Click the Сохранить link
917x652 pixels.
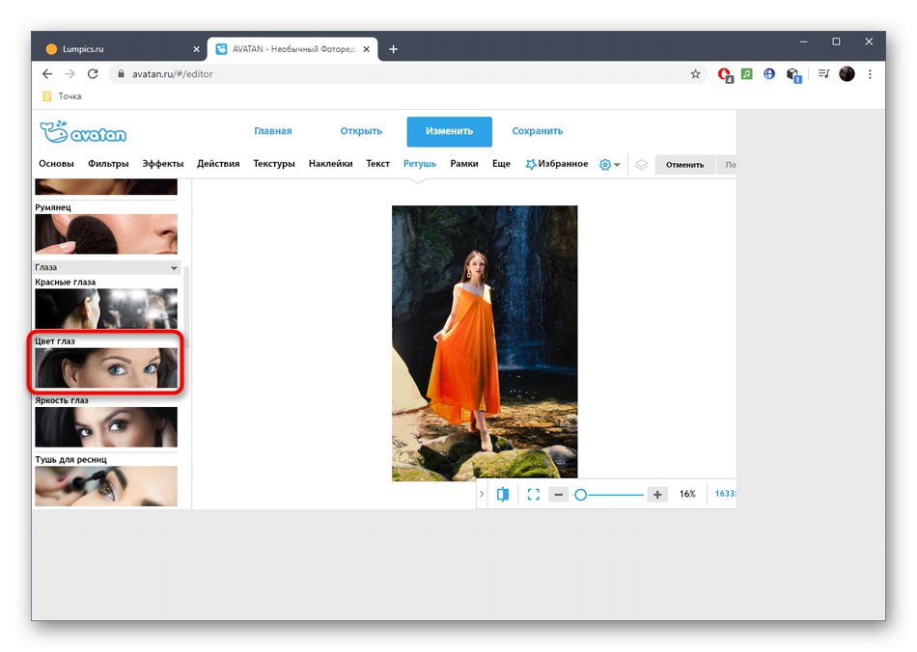pyautogui.click(x=537, y=131)
